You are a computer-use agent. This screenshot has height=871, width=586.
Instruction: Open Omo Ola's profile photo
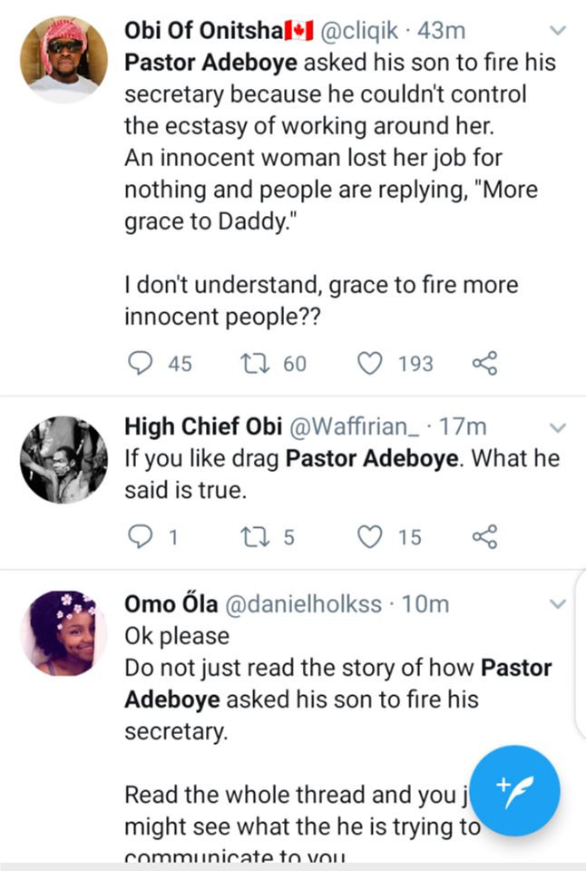[63, 633]
